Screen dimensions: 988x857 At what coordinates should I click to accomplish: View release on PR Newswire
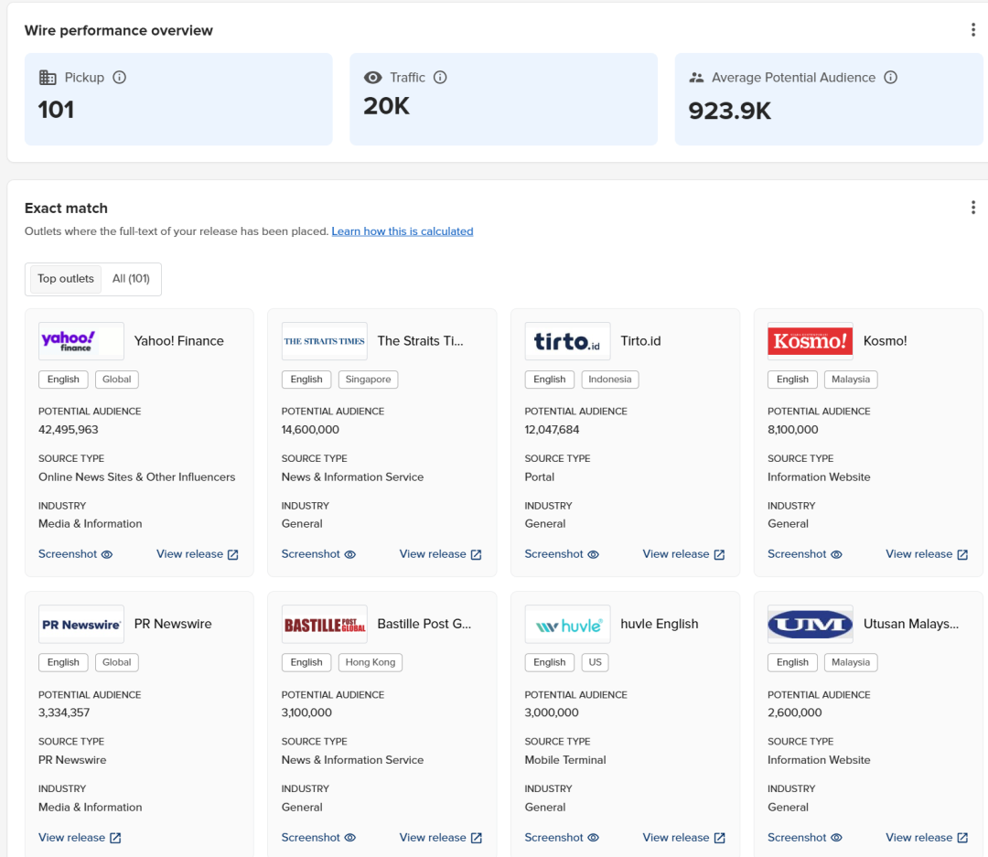coord(80,838)
